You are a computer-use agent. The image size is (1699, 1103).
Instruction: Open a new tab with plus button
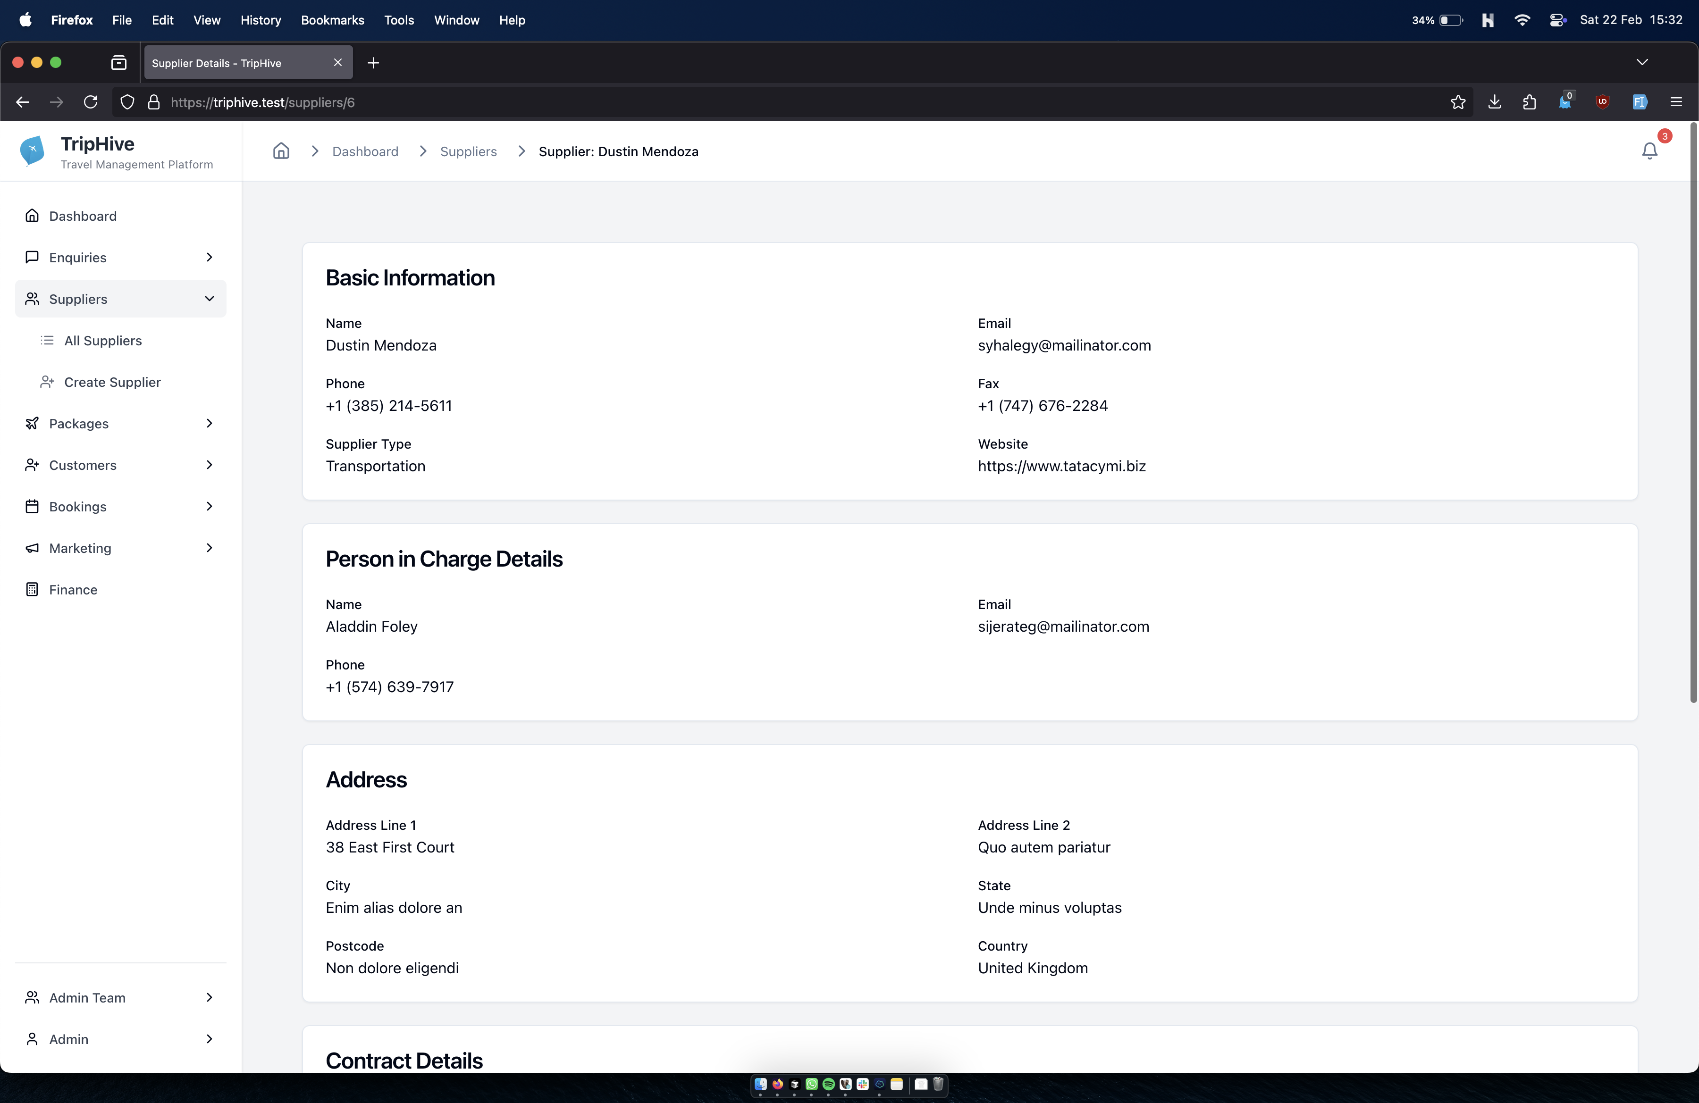(x=373, y=63)
